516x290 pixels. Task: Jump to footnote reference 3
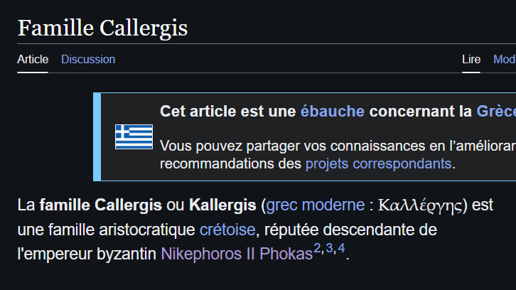click(329, 248)
